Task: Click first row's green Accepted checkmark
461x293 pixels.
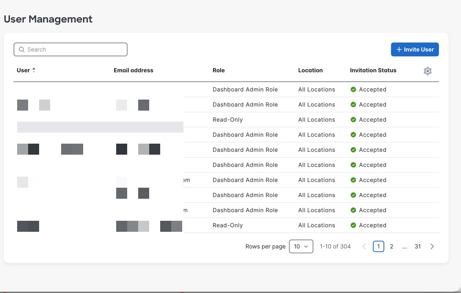Action: (353, 89)
